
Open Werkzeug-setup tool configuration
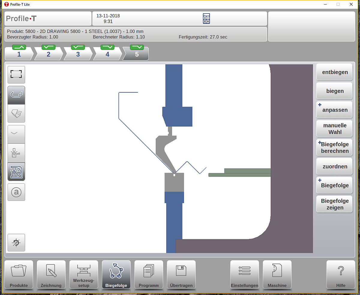[84, 274]
